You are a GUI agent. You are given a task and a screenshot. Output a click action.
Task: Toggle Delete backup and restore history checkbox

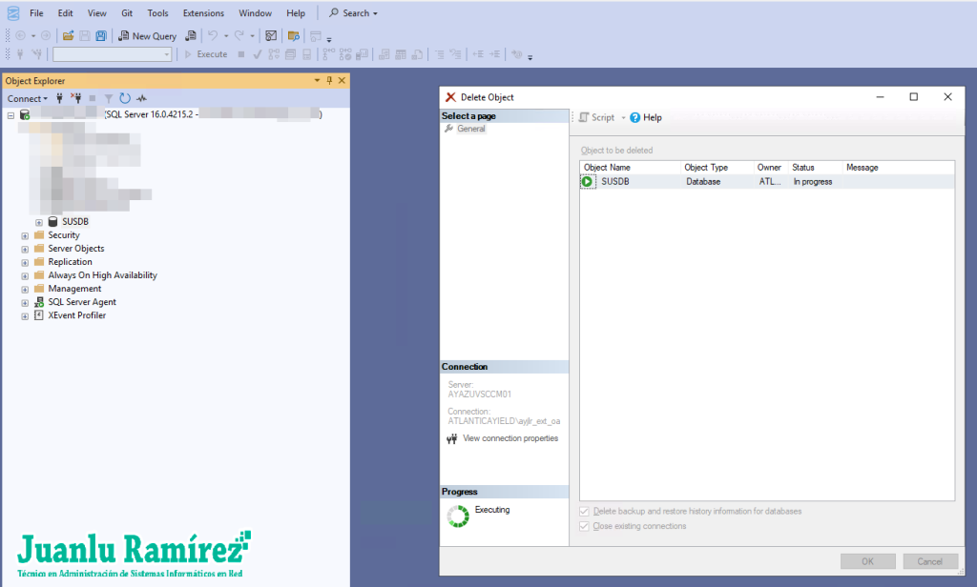pos(585,512)
